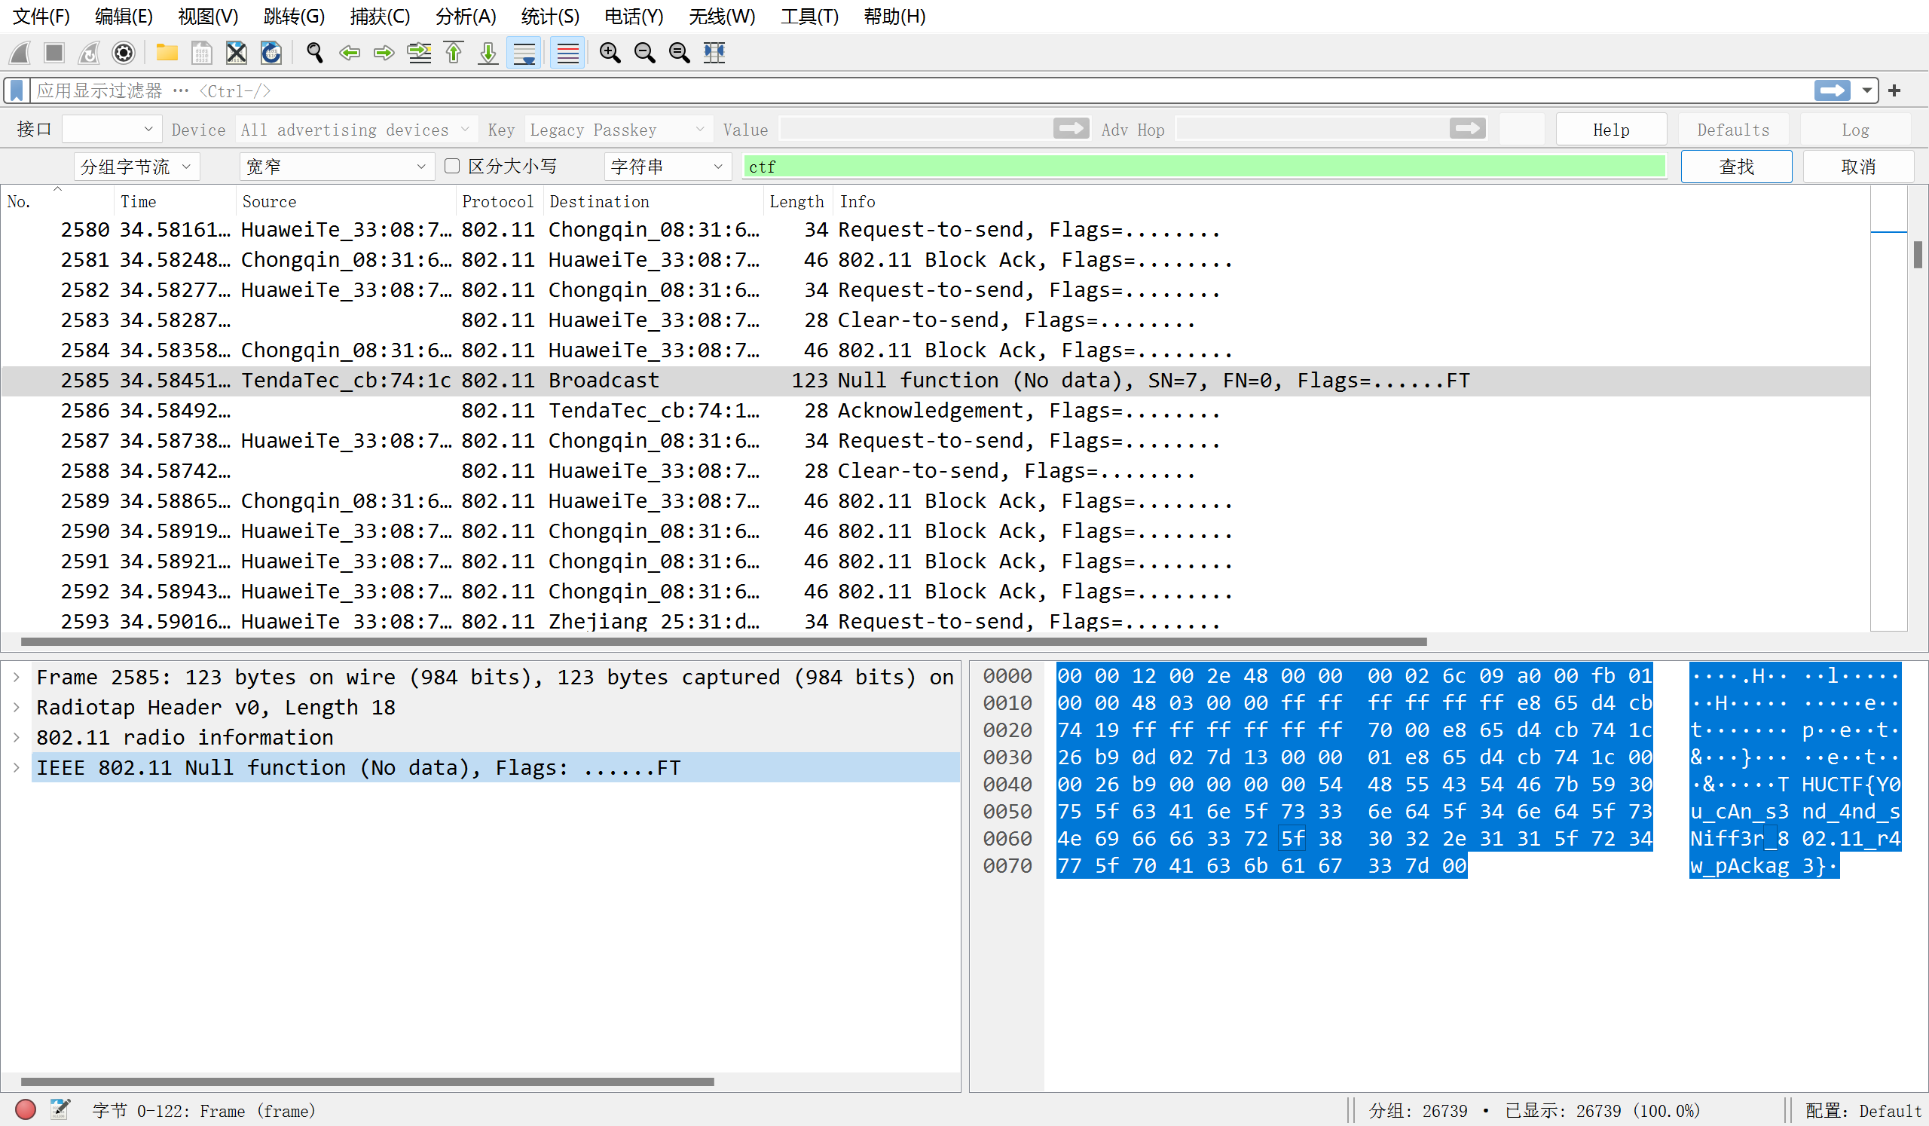Click the zoom out icon
Viewport: 1929px width, 1126px height.
tap(644, 52)
